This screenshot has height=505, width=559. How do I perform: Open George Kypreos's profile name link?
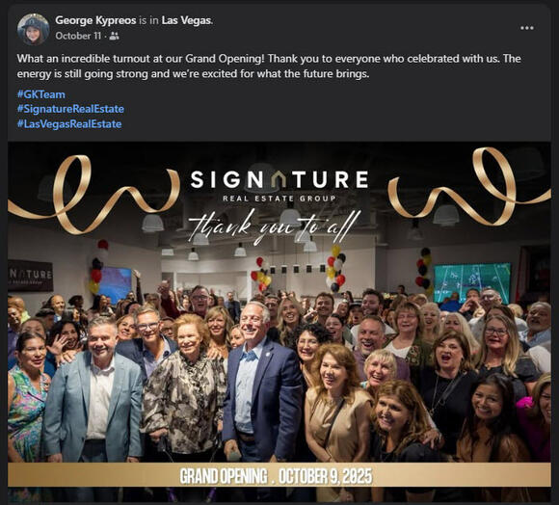pyautogui.click(x=95, y=20)
